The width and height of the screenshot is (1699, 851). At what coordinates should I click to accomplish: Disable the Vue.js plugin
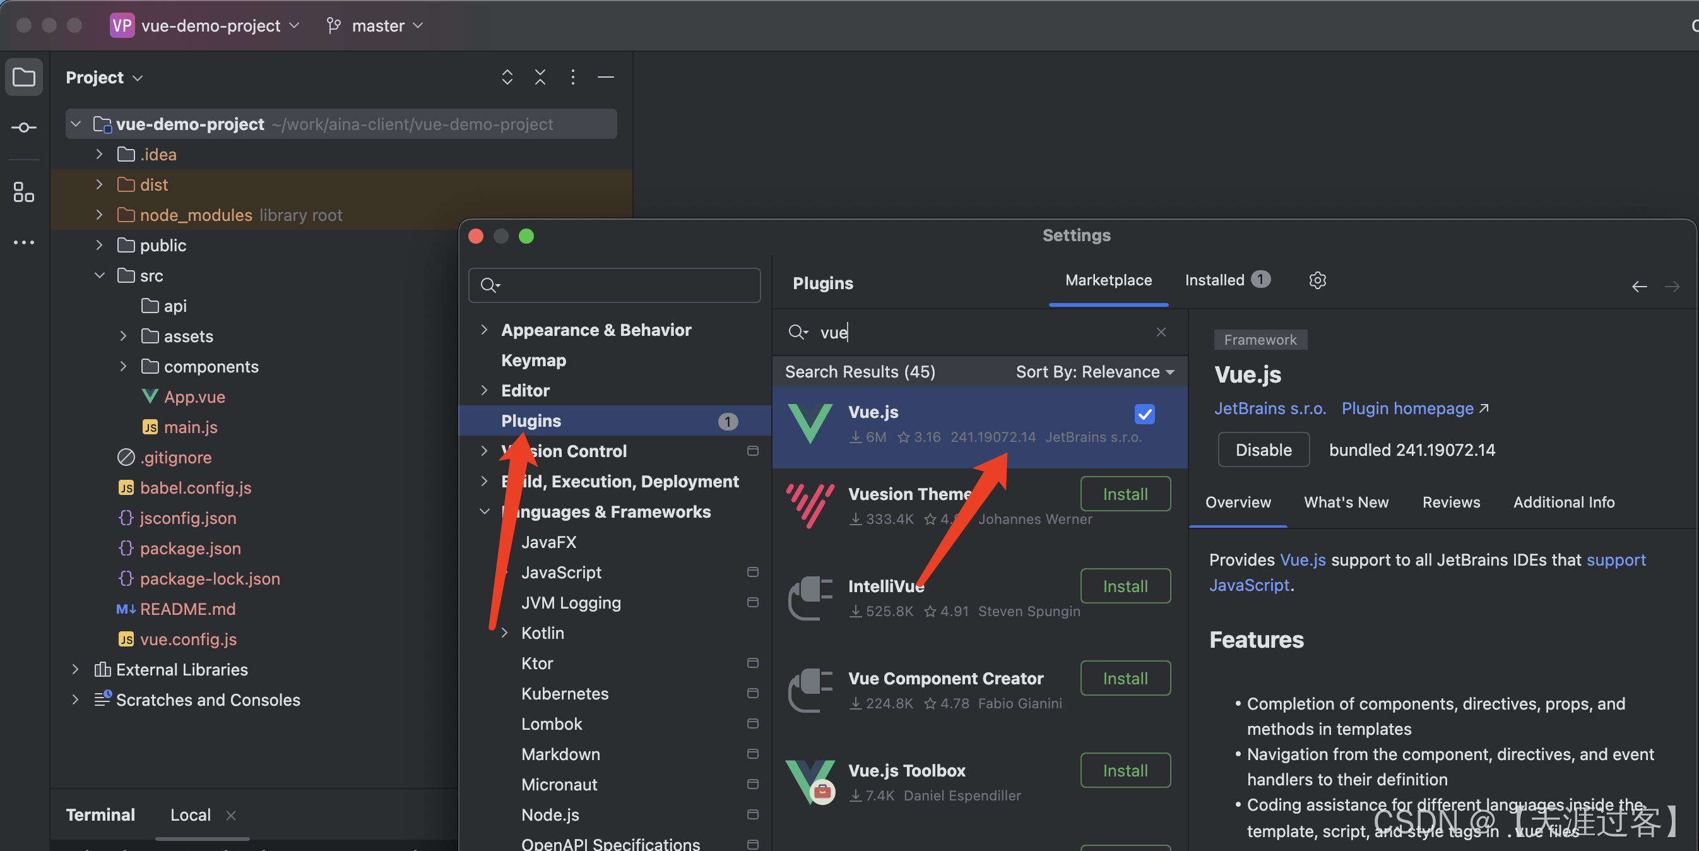click(1263, 450)
